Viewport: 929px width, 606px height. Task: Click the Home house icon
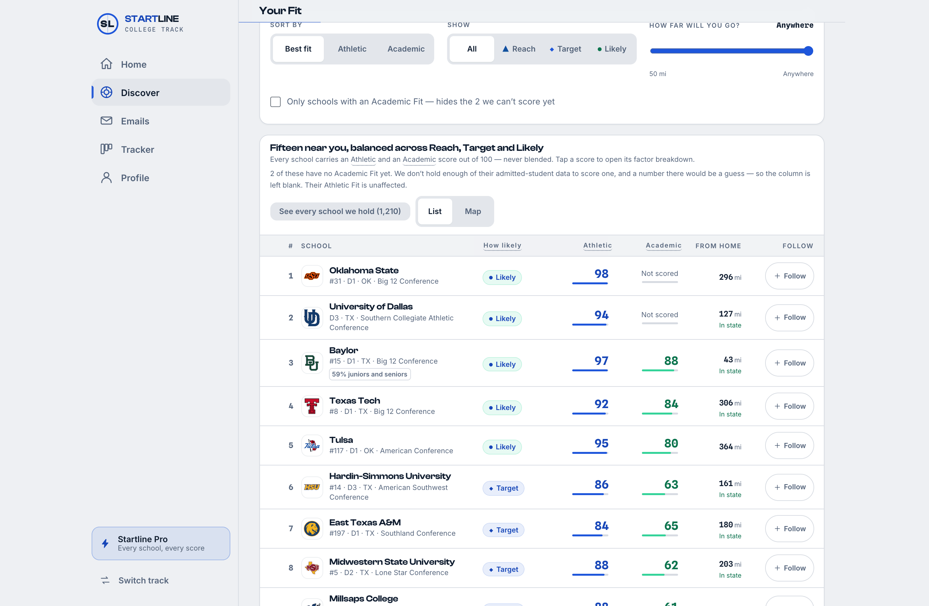[106, 64]
